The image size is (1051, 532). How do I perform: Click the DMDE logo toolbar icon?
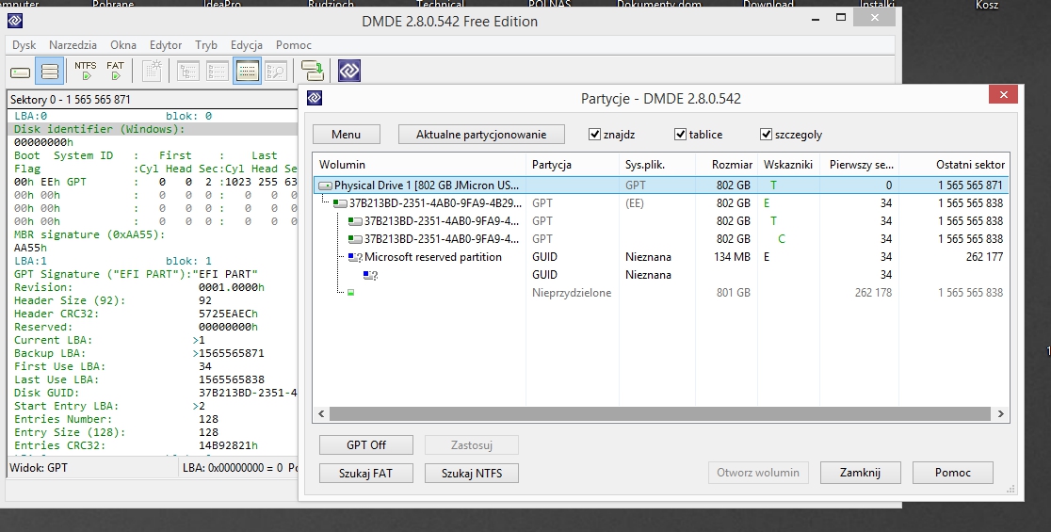tap(349, 71)
